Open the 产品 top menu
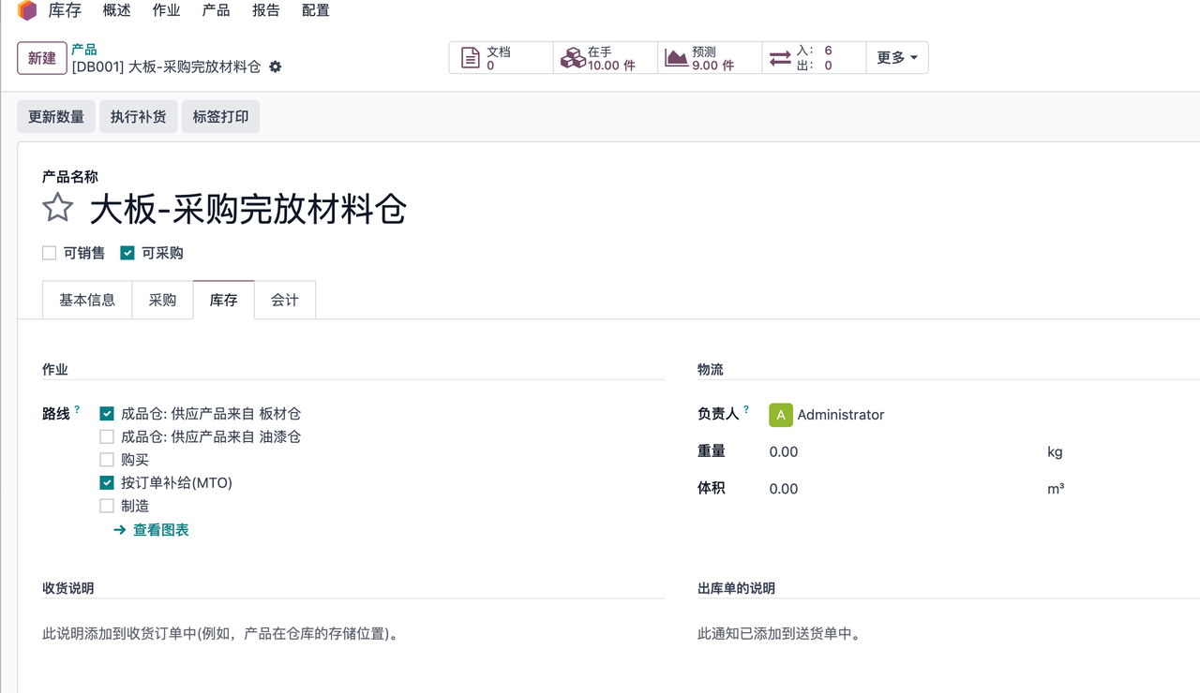The height and width of the screenshot is (693, 1200). [x=217, y=10]
